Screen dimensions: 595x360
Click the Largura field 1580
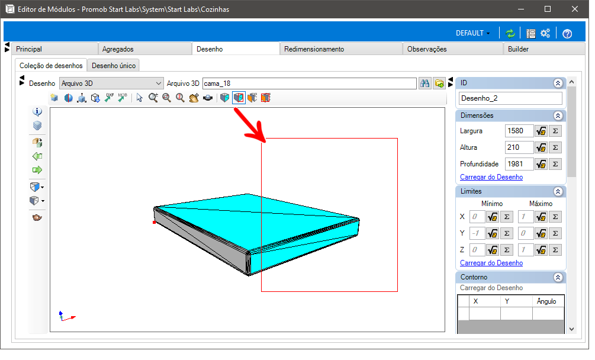[x=519, y=131]
